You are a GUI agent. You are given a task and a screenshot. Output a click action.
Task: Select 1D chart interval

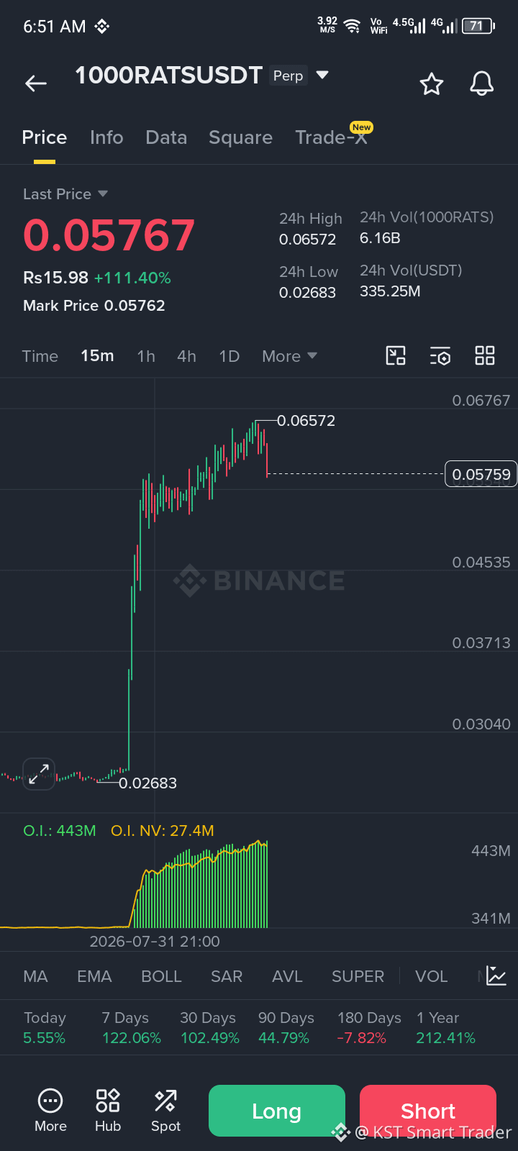229,356
